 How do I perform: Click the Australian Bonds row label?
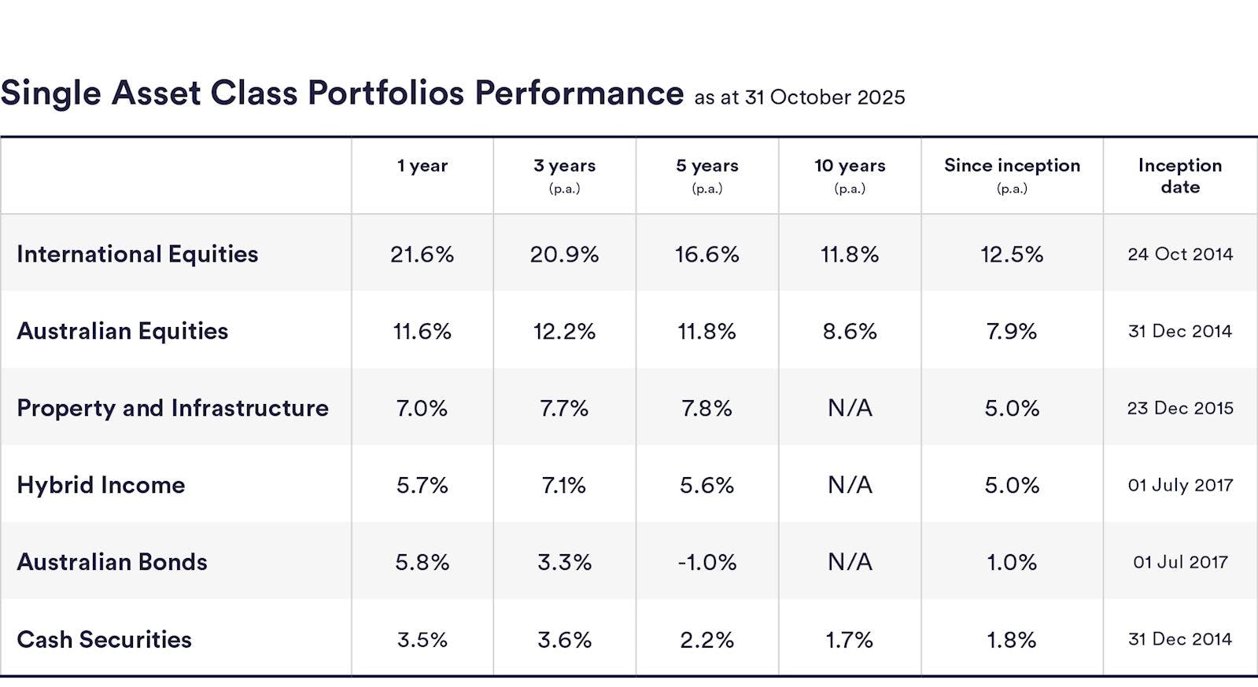coord(112,562)
